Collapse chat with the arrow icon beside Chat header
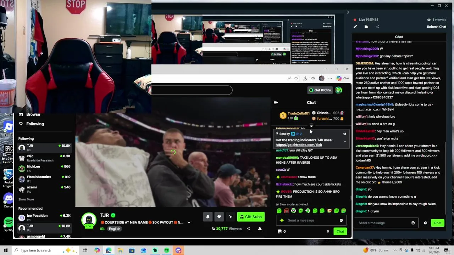 (x=276, y=103)
